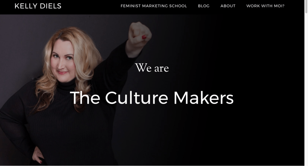Click the "We are" hero text
Image resolution: width=308 pixels, height=166 pixels.
[x=152, y=68]
